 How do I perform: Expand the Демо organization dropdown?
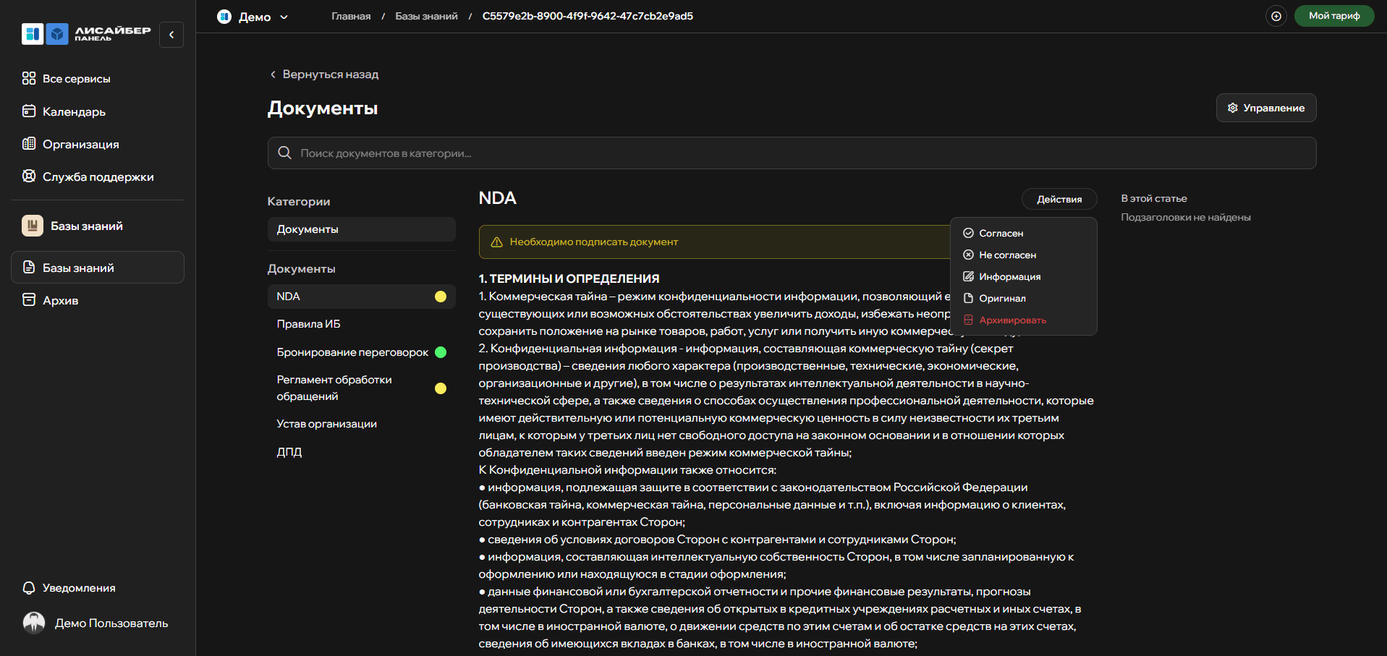284,17
